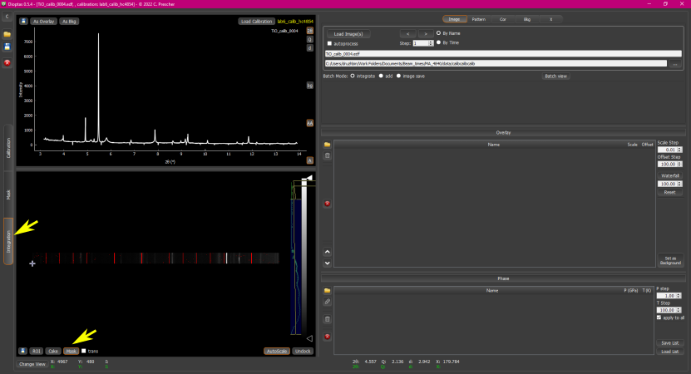Switch pattern axis to d-spacing unit
Screen dimensions: 691x374
[310, 48]
